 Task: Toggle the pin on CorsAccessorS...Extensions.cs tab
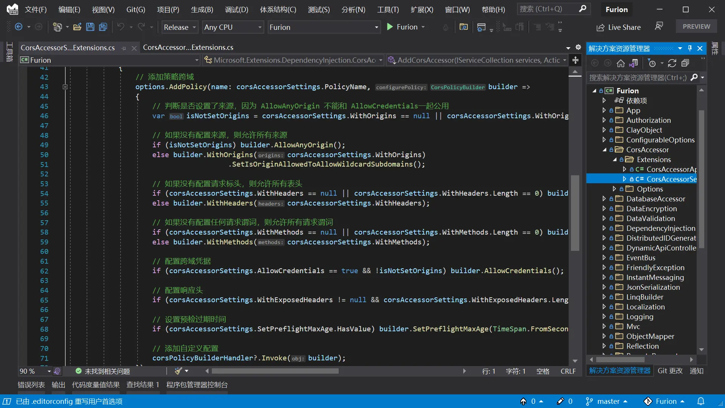click(x=124, y=48)
